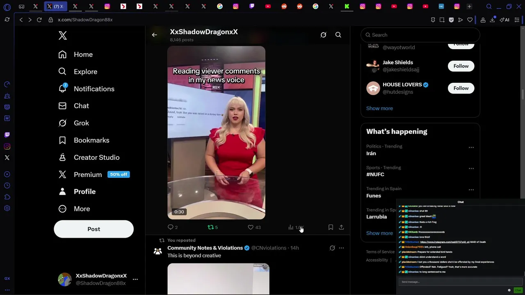Expand the More menu in sidebar
Screen dimensions: 525x295
pos(74,209)
